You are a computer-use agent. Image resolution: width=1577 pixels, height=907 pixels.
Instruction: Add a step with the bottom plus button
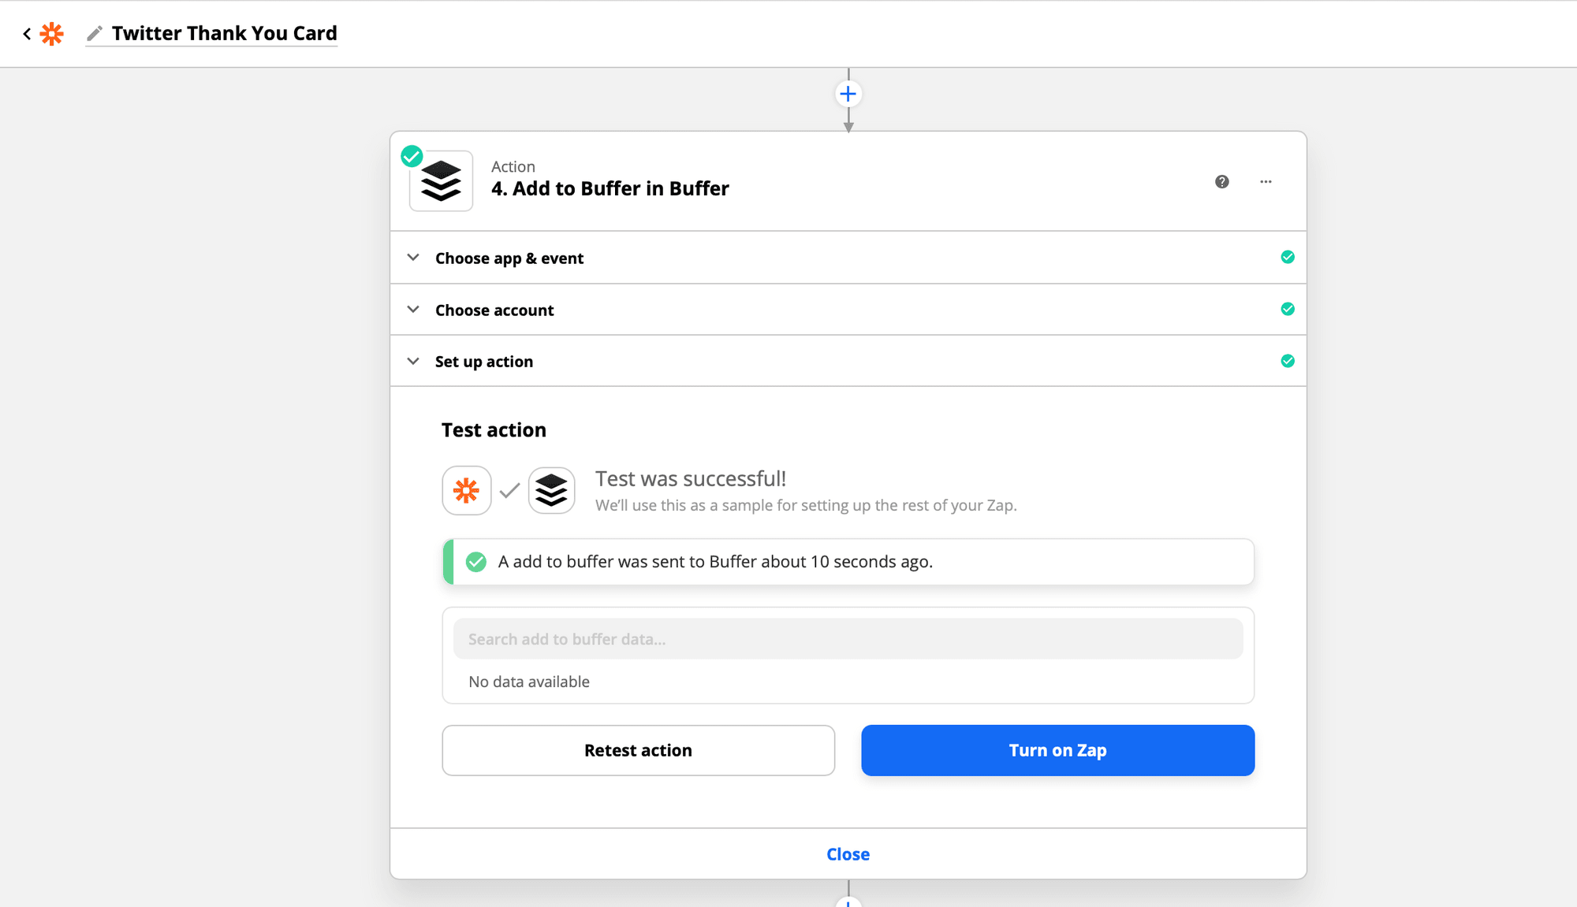pos(848,902)
